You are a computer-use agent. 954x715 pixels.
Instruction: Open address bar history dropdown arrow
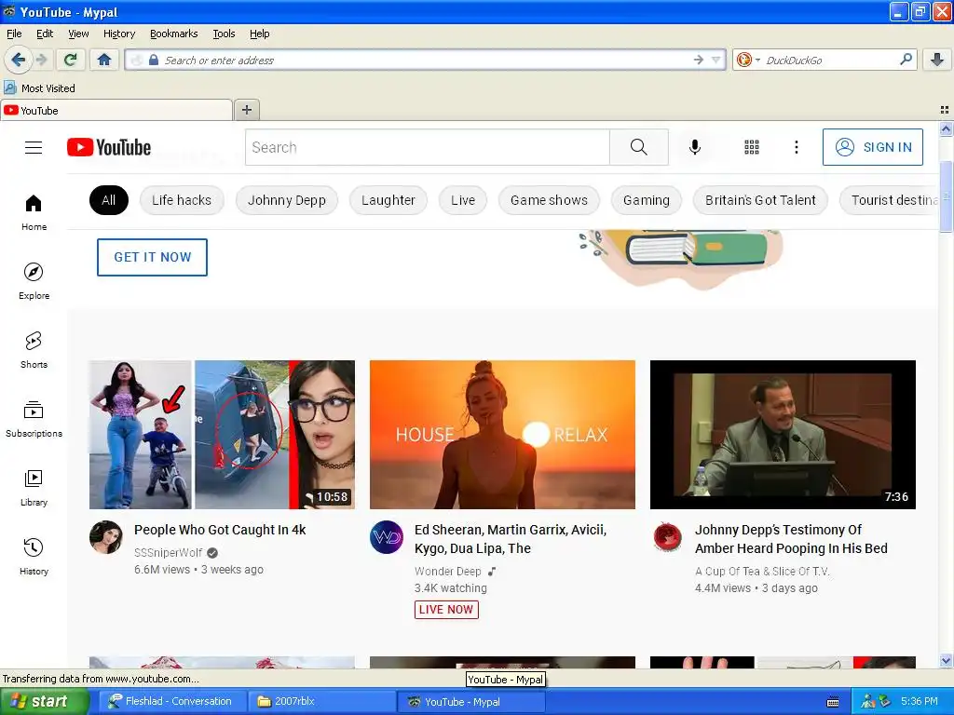click(715, 60)
